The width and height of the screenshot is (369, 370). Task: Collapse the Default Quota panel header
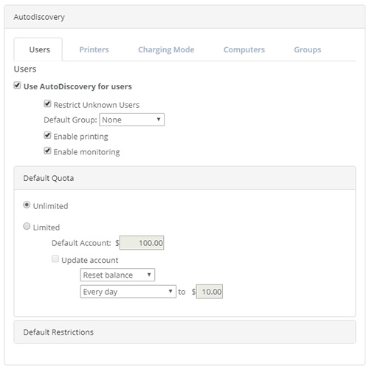point(184,178)
